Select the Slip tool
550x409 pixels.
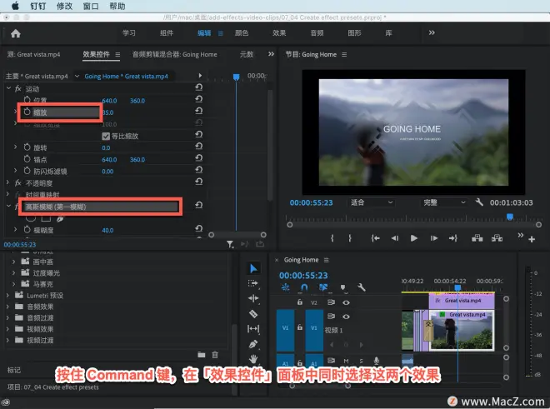click(253, 329)
